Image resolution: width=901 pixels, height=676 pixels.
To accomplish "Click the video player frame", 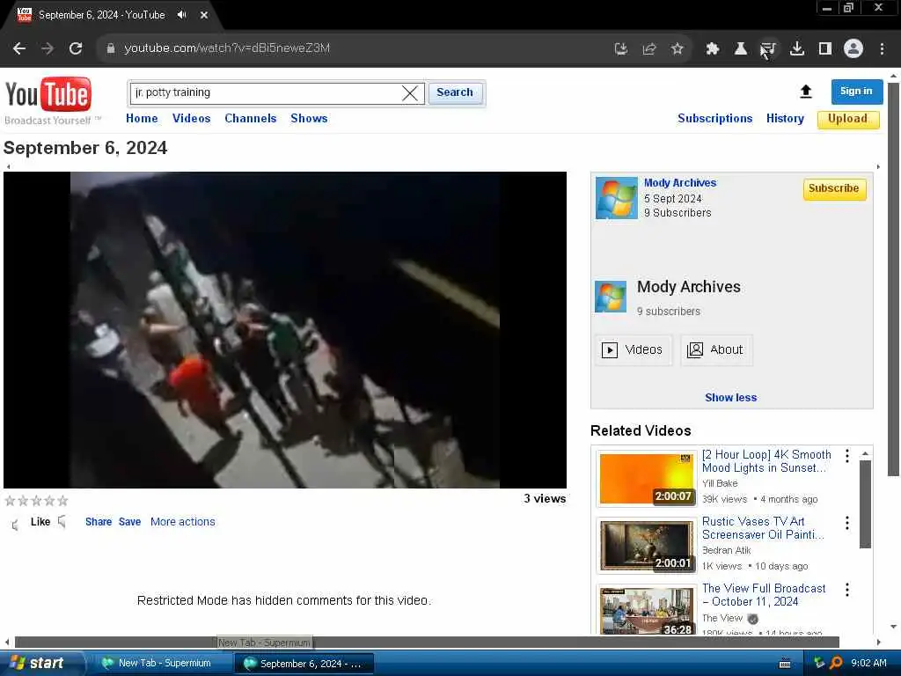I will click(x=285, y=330).
